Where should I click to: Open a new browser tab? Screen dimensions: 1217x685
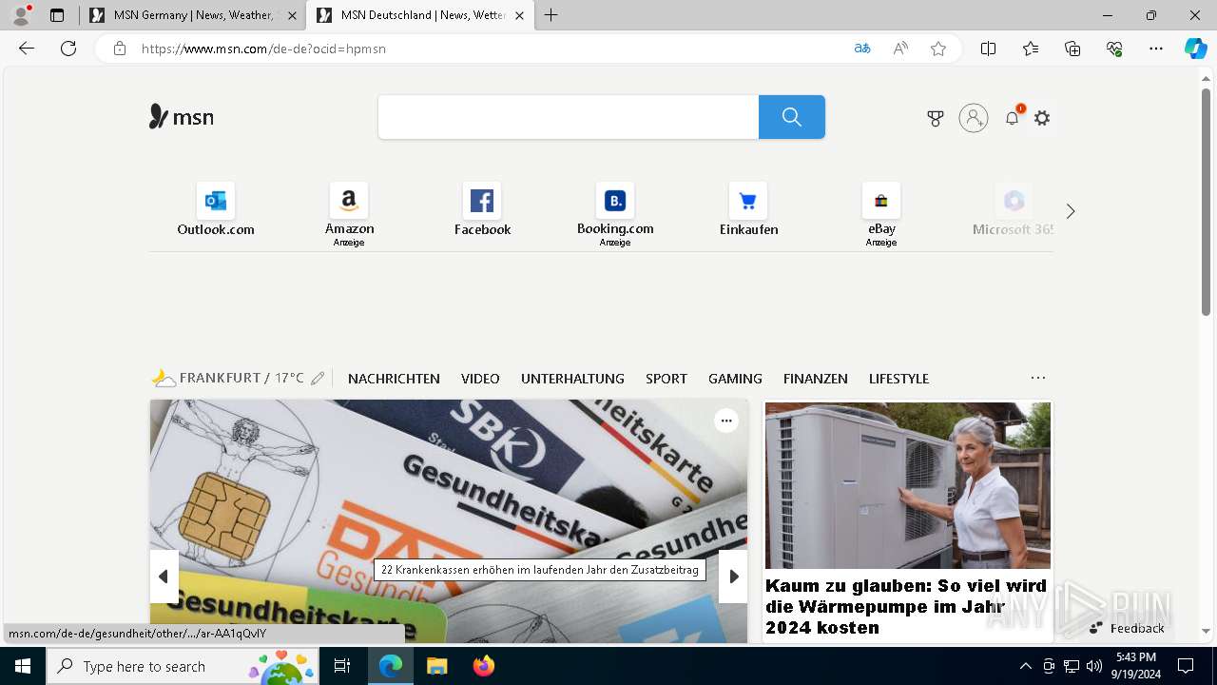point(551,15)
